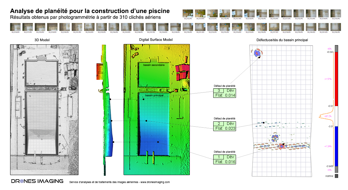Open thumbnail DJI_0160.JPG
Screen dimensions: 348x190
coord(311,27)
